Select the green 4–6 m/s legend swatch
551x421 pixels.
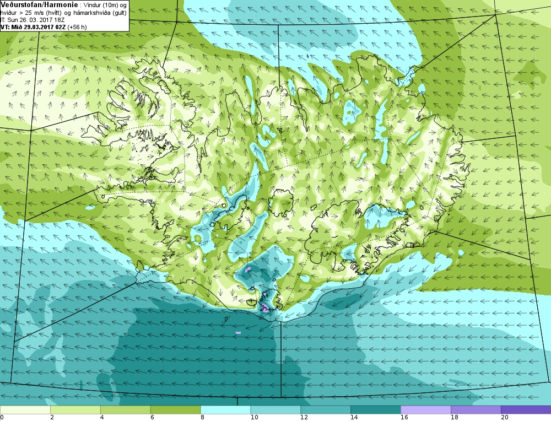point(126,410)
